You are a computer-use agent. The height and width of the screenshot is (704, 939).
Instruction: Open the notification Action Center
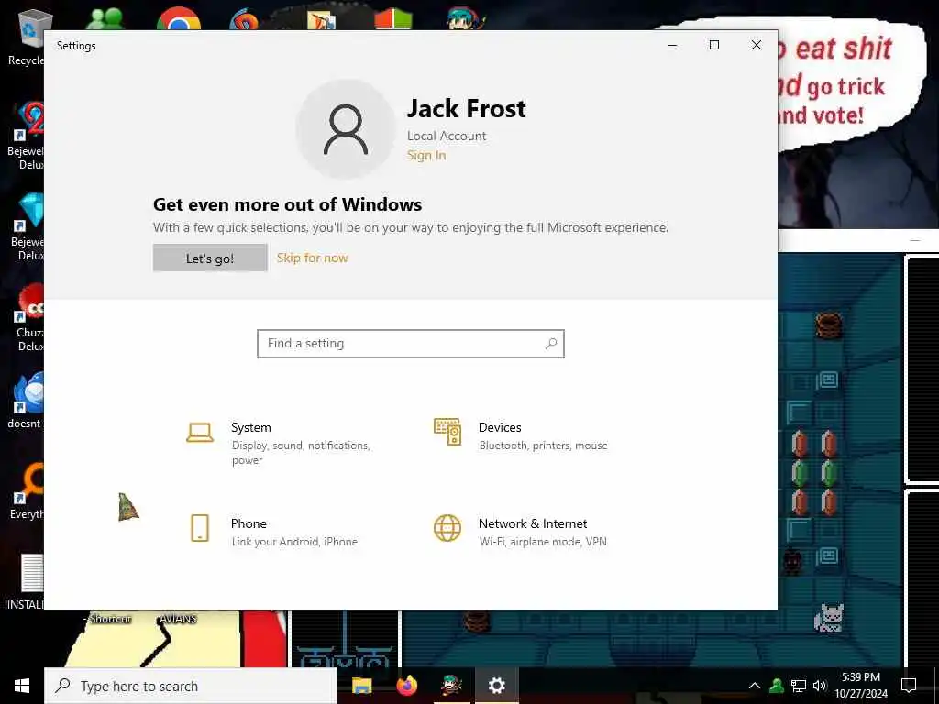coord(909,686)
